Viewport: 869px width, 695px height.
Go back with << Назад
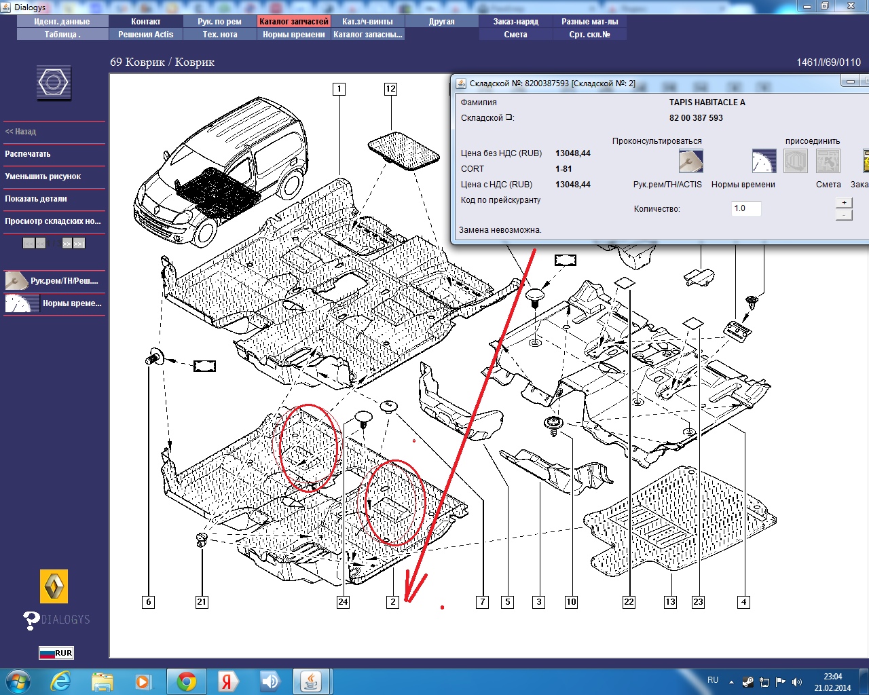tap(20, 132)
